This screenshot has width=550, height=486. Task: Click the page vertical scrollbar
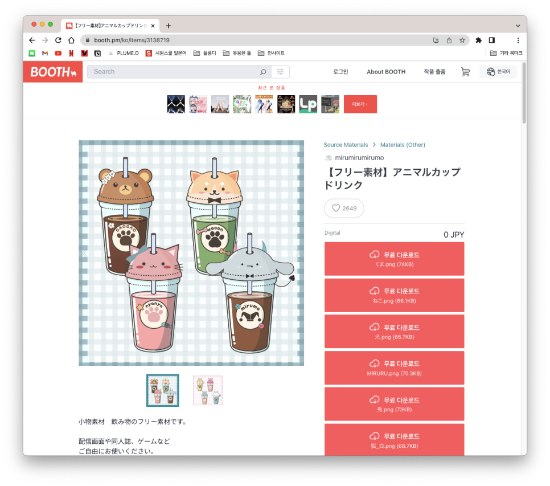524,93
